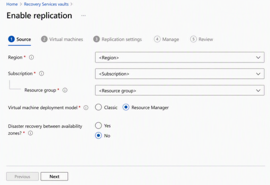The image size is (270, 185).
Task: Go to the Virtual machines step tab
Action: tap(62, 40)
